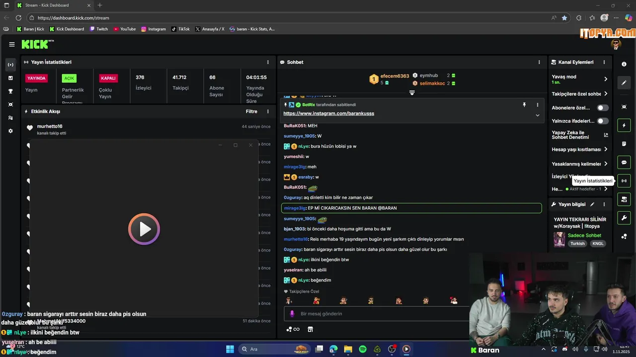Open the Sohbet panel three-dot menu
Image resolution: width=636 pixels, height=357 pixels.
[x=539, y=62]
